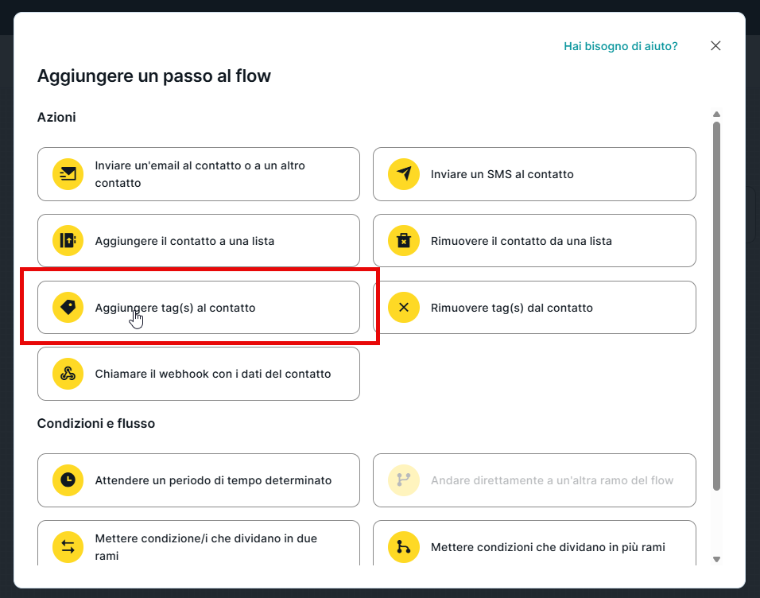Click the tag icon for adding tags

(x=68, y=307)
